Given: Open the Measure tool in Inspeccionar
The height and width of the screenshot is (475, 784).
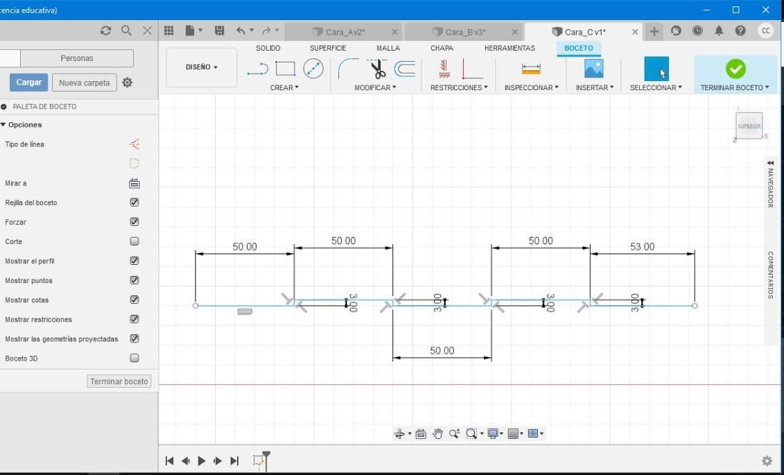Looking at the screenshot, I should coord(531,69).
